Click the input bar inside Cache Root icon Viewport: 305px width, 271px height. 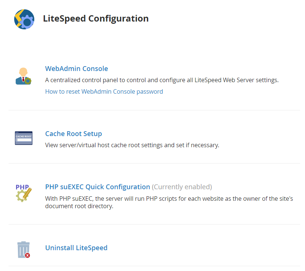pos(24,140)
